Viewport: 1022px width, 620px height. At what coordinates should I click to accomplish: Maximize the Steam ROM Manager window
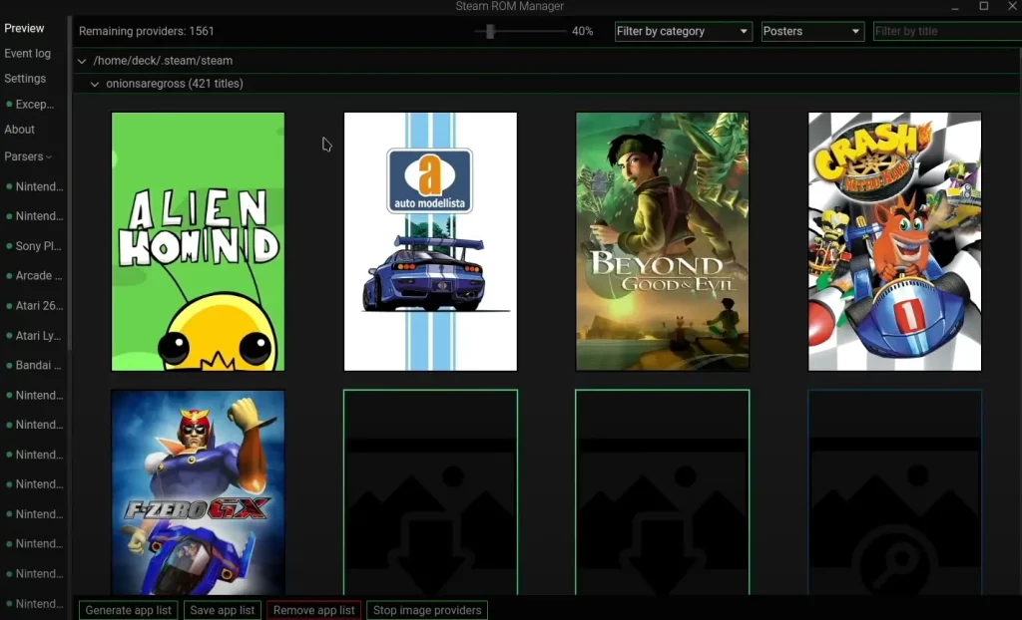pyautogui.click(x=983, y=6)
